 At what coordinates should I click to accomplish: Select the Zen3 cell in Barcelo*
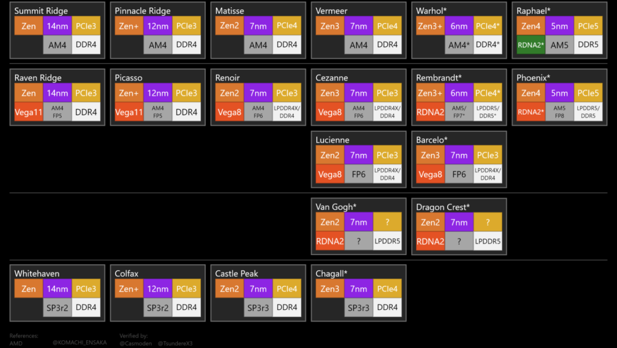(x=430, y=155)
